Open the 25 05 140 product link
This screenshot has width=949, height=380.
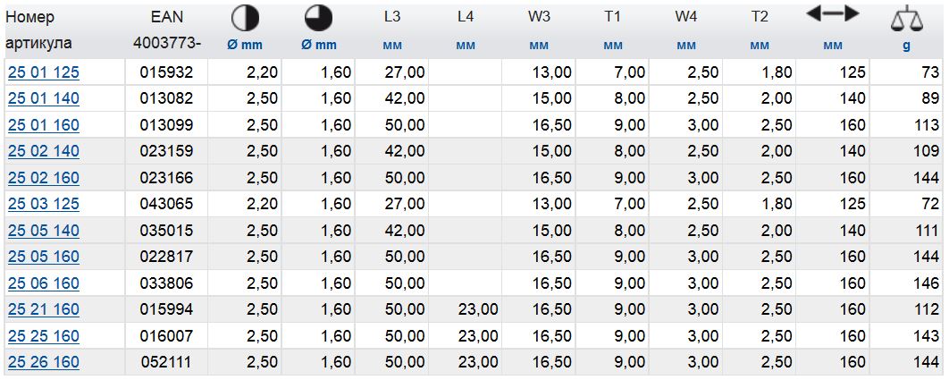coord(43,231)
